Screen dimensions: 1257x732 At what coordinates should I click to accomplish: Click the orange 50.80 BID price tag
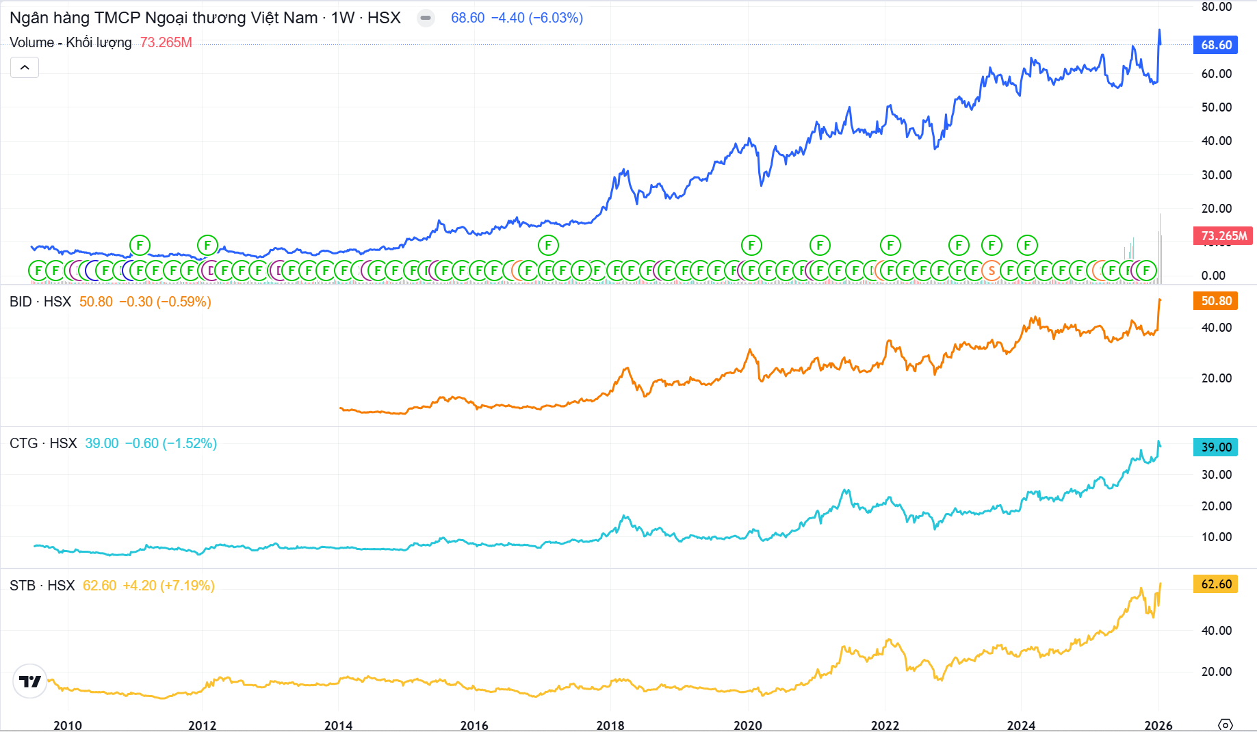tap(1216, 301)
